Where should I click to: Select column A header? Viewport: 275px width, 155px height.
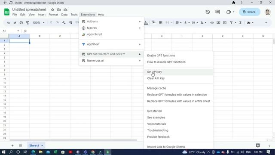click(19, 36)
